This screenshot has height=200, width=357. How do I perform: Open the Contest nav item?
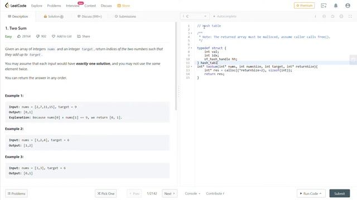point(90,6)
